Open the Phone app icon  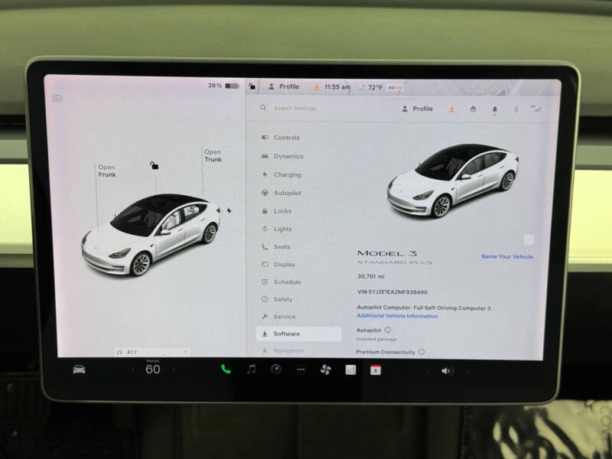click(x=224, y=370)
